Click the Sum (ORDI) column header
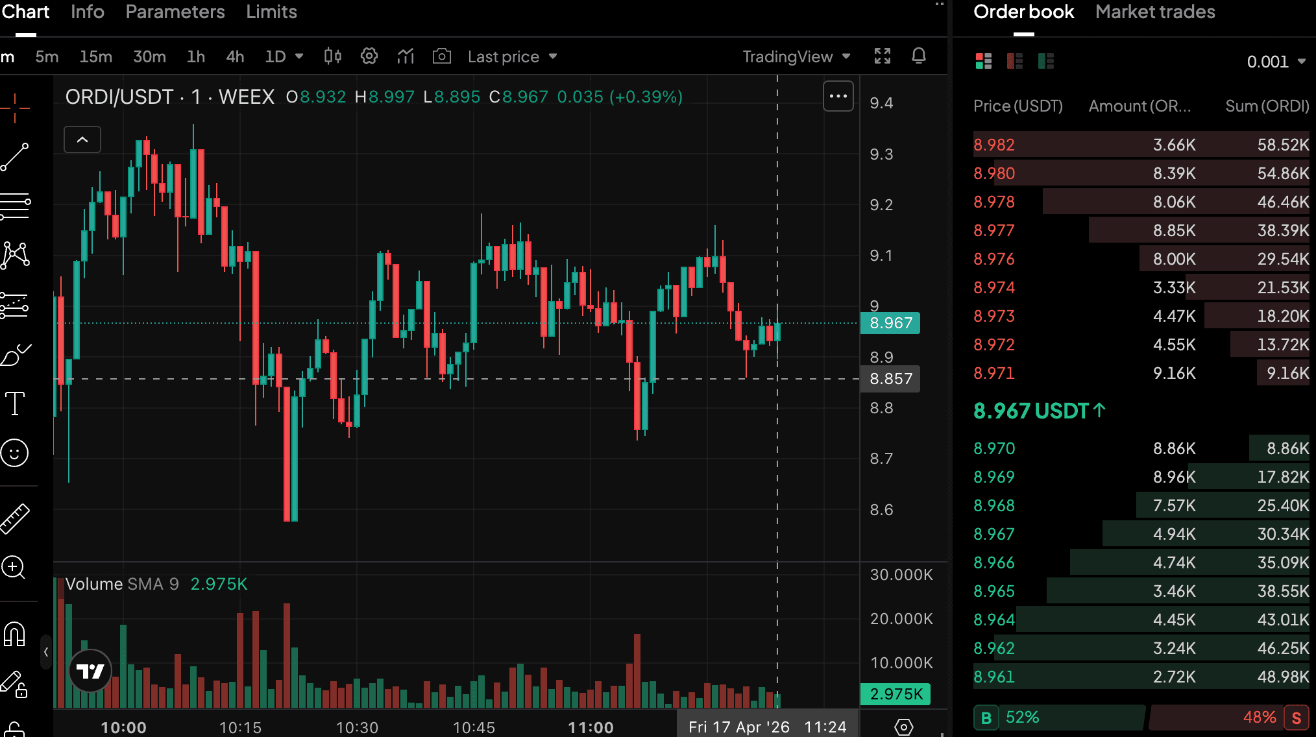This screenshot has width=1316, height=737. tap(1267, 106)
